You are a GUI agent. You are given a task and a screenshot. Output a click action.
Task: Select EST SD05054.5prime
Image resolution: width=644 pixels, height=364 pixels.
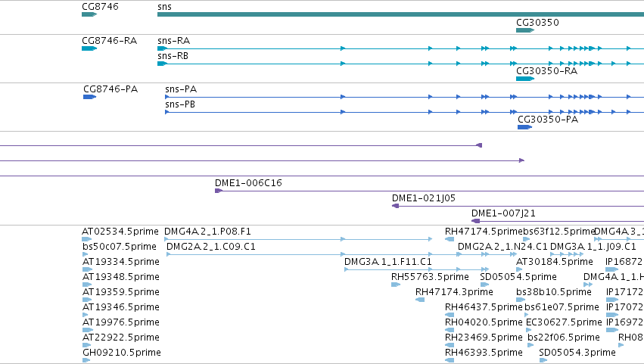[518, 277]
